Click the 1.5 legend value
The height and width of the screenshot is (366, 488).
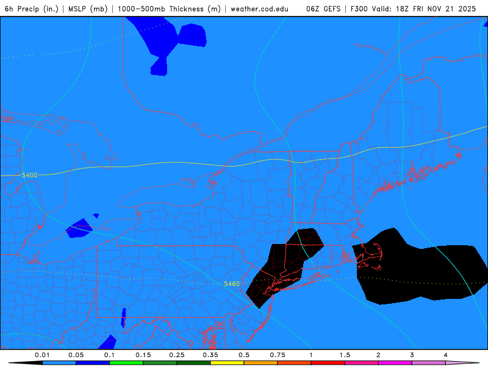345,355
